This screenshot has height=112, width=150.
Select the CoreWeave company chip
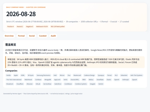[x=68, y=84]
